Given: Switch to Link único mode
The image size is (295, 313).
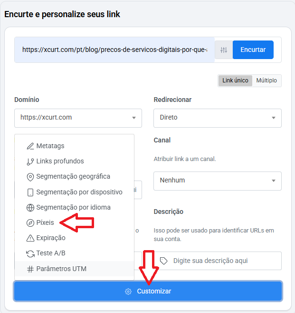Looking at the screenshot, I should click(x=235, y=81).
